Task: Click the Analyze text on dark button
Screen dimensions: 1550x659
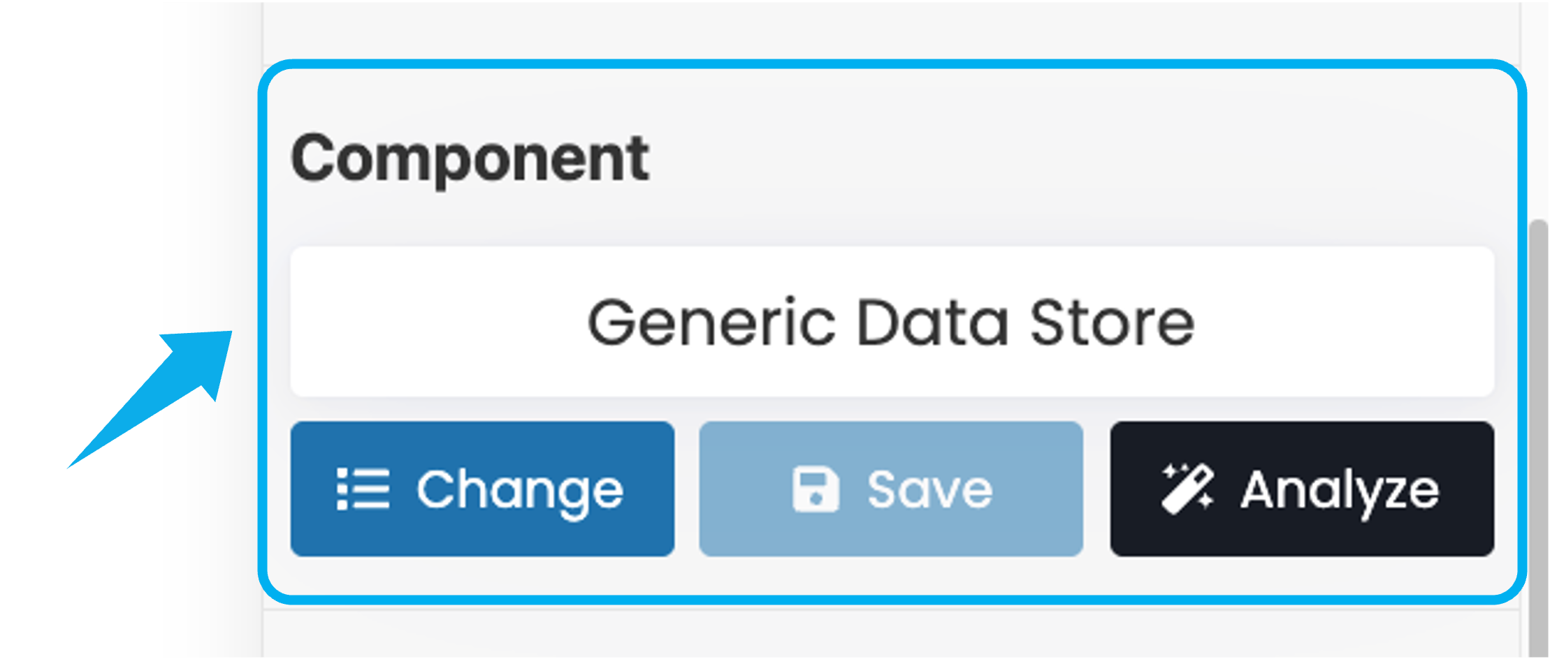Action: pos(1340,490)
